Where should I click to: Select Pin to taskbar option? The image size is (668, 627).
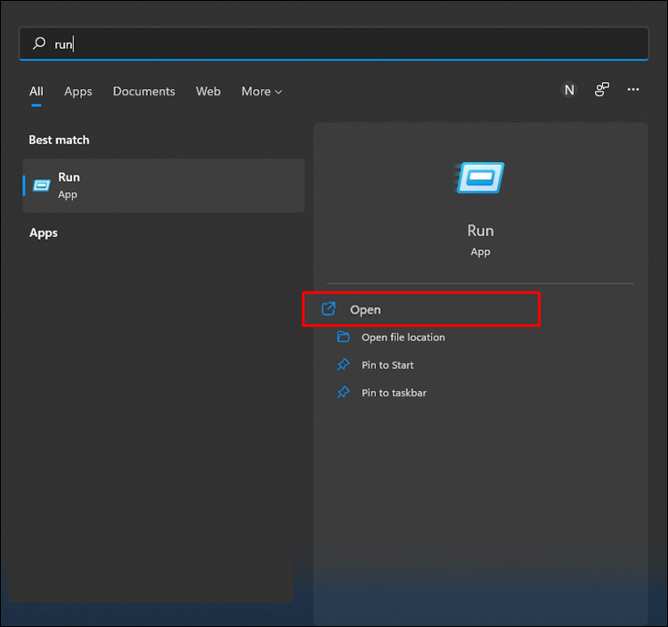pyautogui.click(x=394, y=393)
